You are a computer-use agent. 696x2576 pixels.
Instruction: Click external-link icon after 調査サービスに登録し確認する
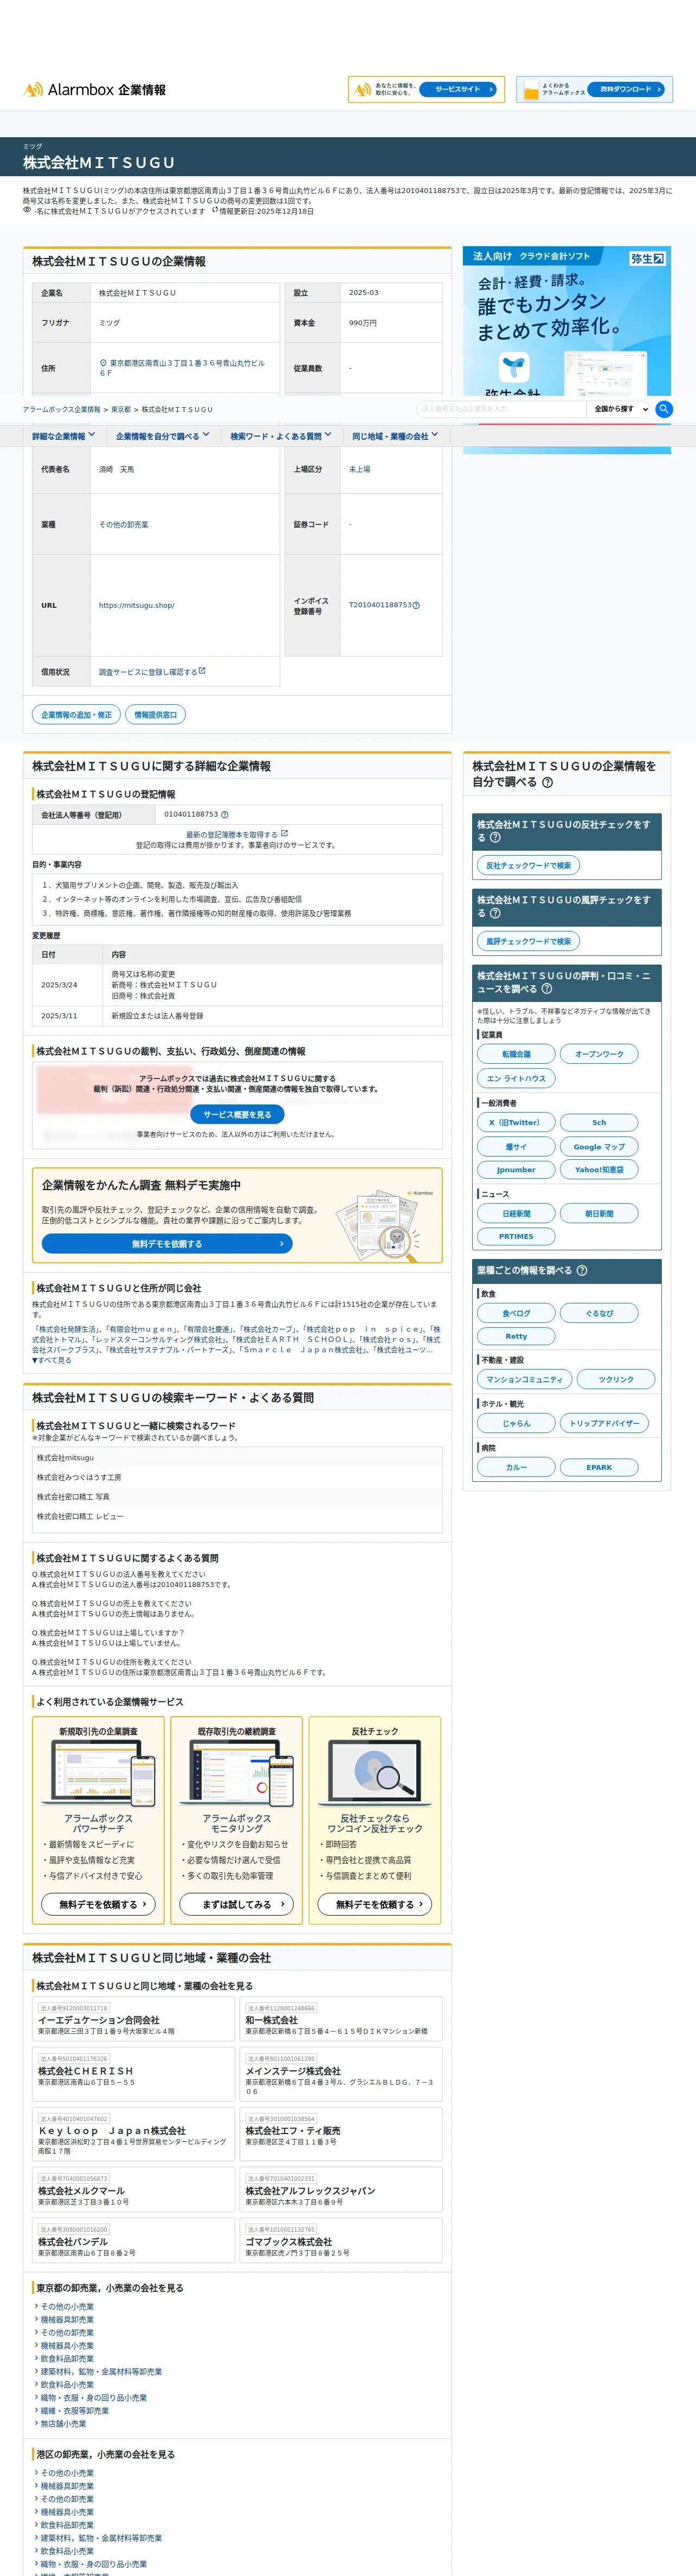click(x=202, y=671)
